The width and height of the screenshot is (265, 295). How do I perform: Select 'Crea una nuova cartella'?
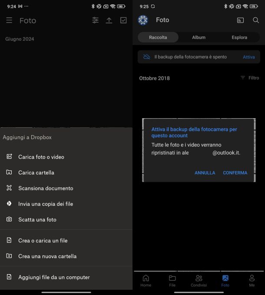[66, 256]
